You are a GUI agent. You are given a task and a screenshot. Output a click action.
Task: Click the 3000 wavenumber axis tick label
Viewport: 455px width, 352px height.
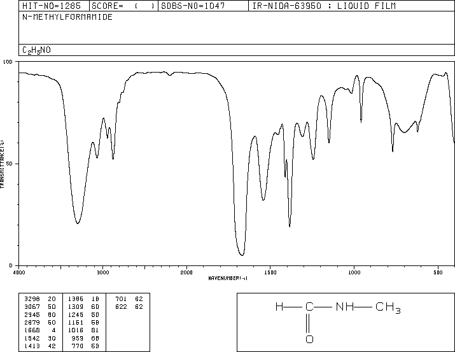click(102, 272)
